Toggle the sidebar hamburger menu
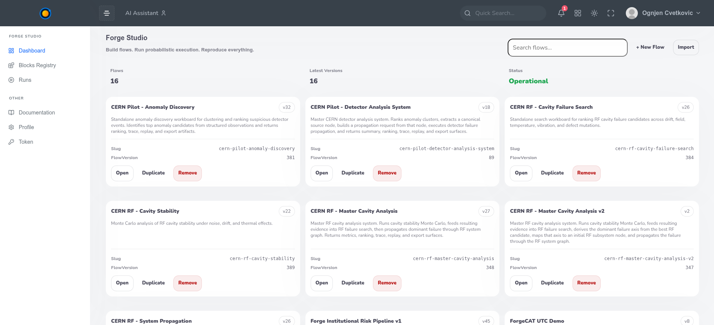Image resolution: width=714 pixels, height=325 pixels. [107, 13]
